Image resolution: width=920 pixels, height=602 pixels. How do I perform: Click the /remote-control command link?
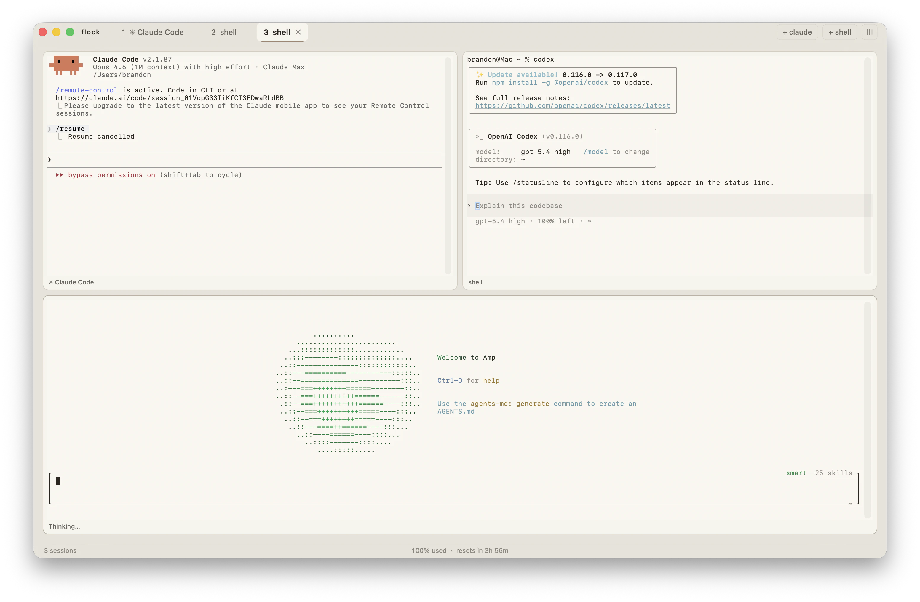[87, 90]
